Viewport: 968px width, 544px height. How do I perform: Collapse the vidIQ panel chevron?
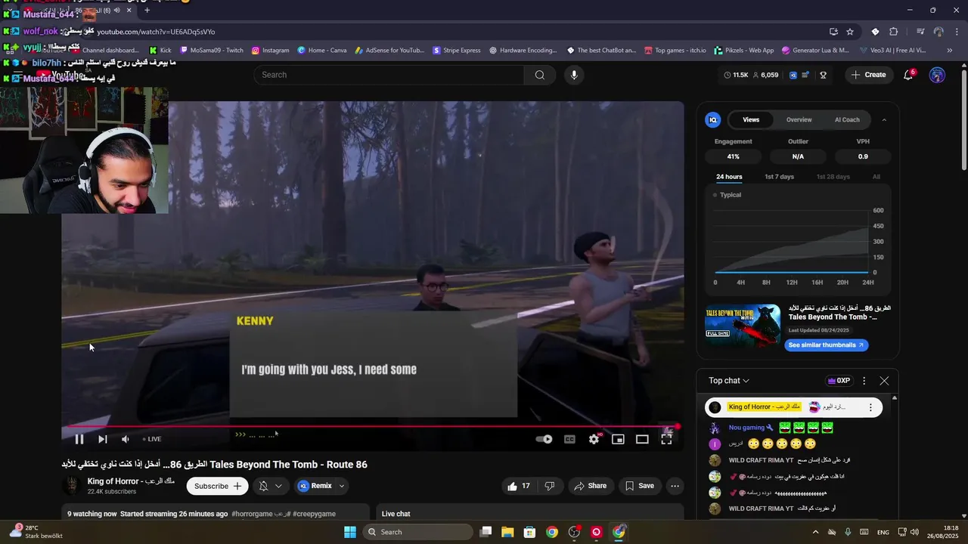coord(884,119)
